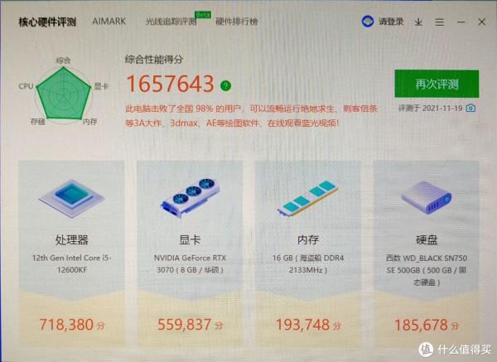
Task: Switch to the AIMARK tab
Action: pyautogui.click(x=109, y=22)
